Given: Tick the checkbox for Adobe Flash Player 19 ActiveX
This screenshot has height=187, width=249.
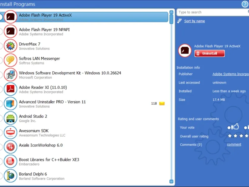Looking at the screenshot, I should pyautogui.click(x=1, y=17).
